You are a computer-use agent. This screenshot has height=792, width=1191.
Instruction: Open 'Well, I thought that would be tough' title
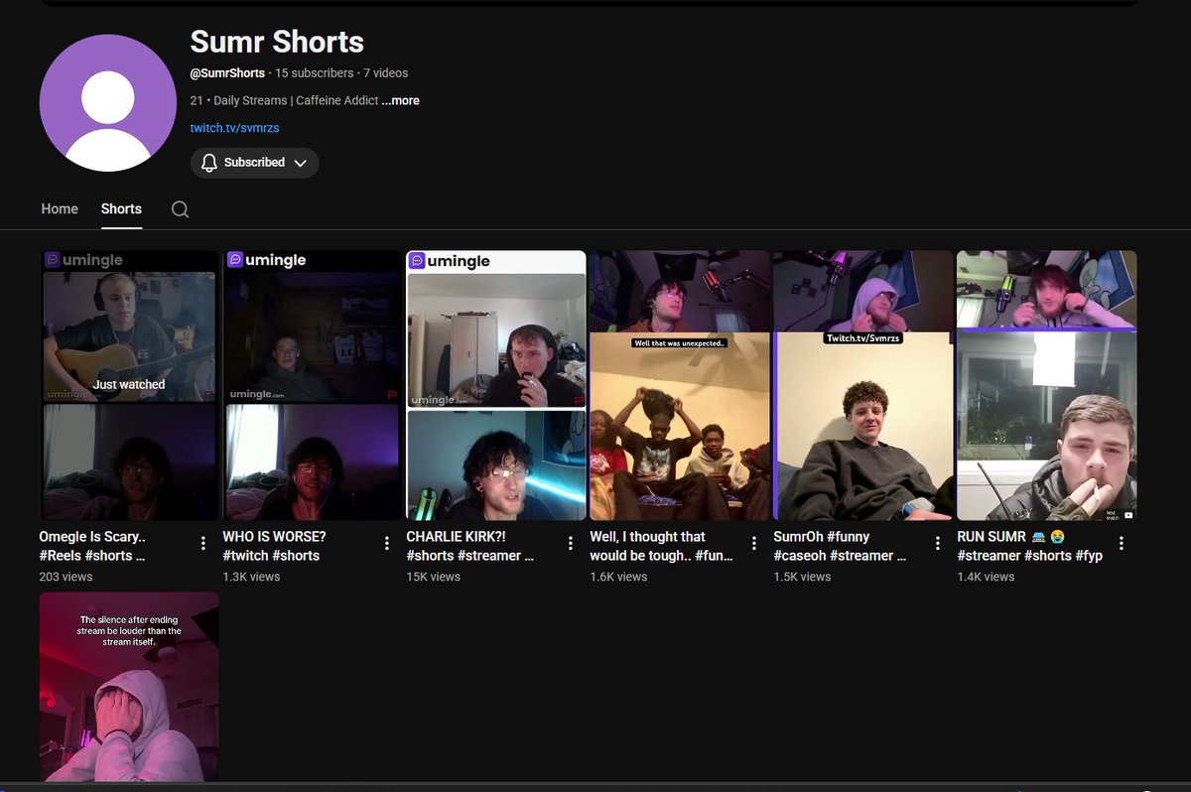pos(662,546)
